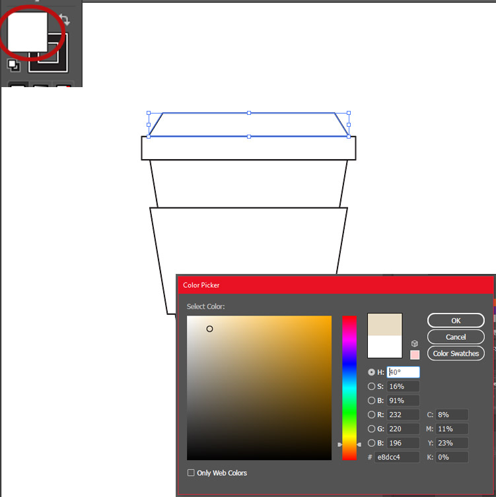Click the beige new color preview
Image resolution: width=496 pixels, height=497 pixels.
384,324
